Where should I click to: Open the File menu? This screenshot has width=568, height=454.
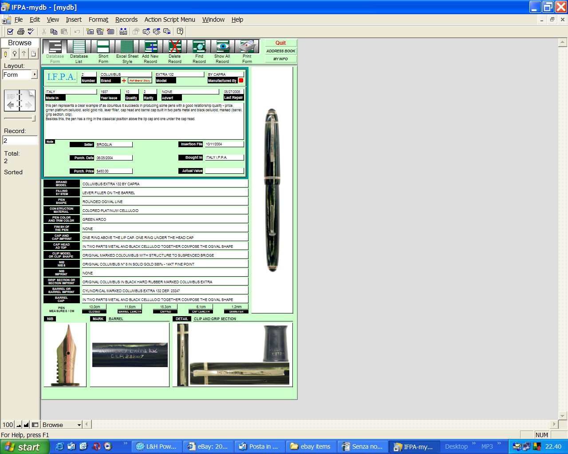click(19, 20)
